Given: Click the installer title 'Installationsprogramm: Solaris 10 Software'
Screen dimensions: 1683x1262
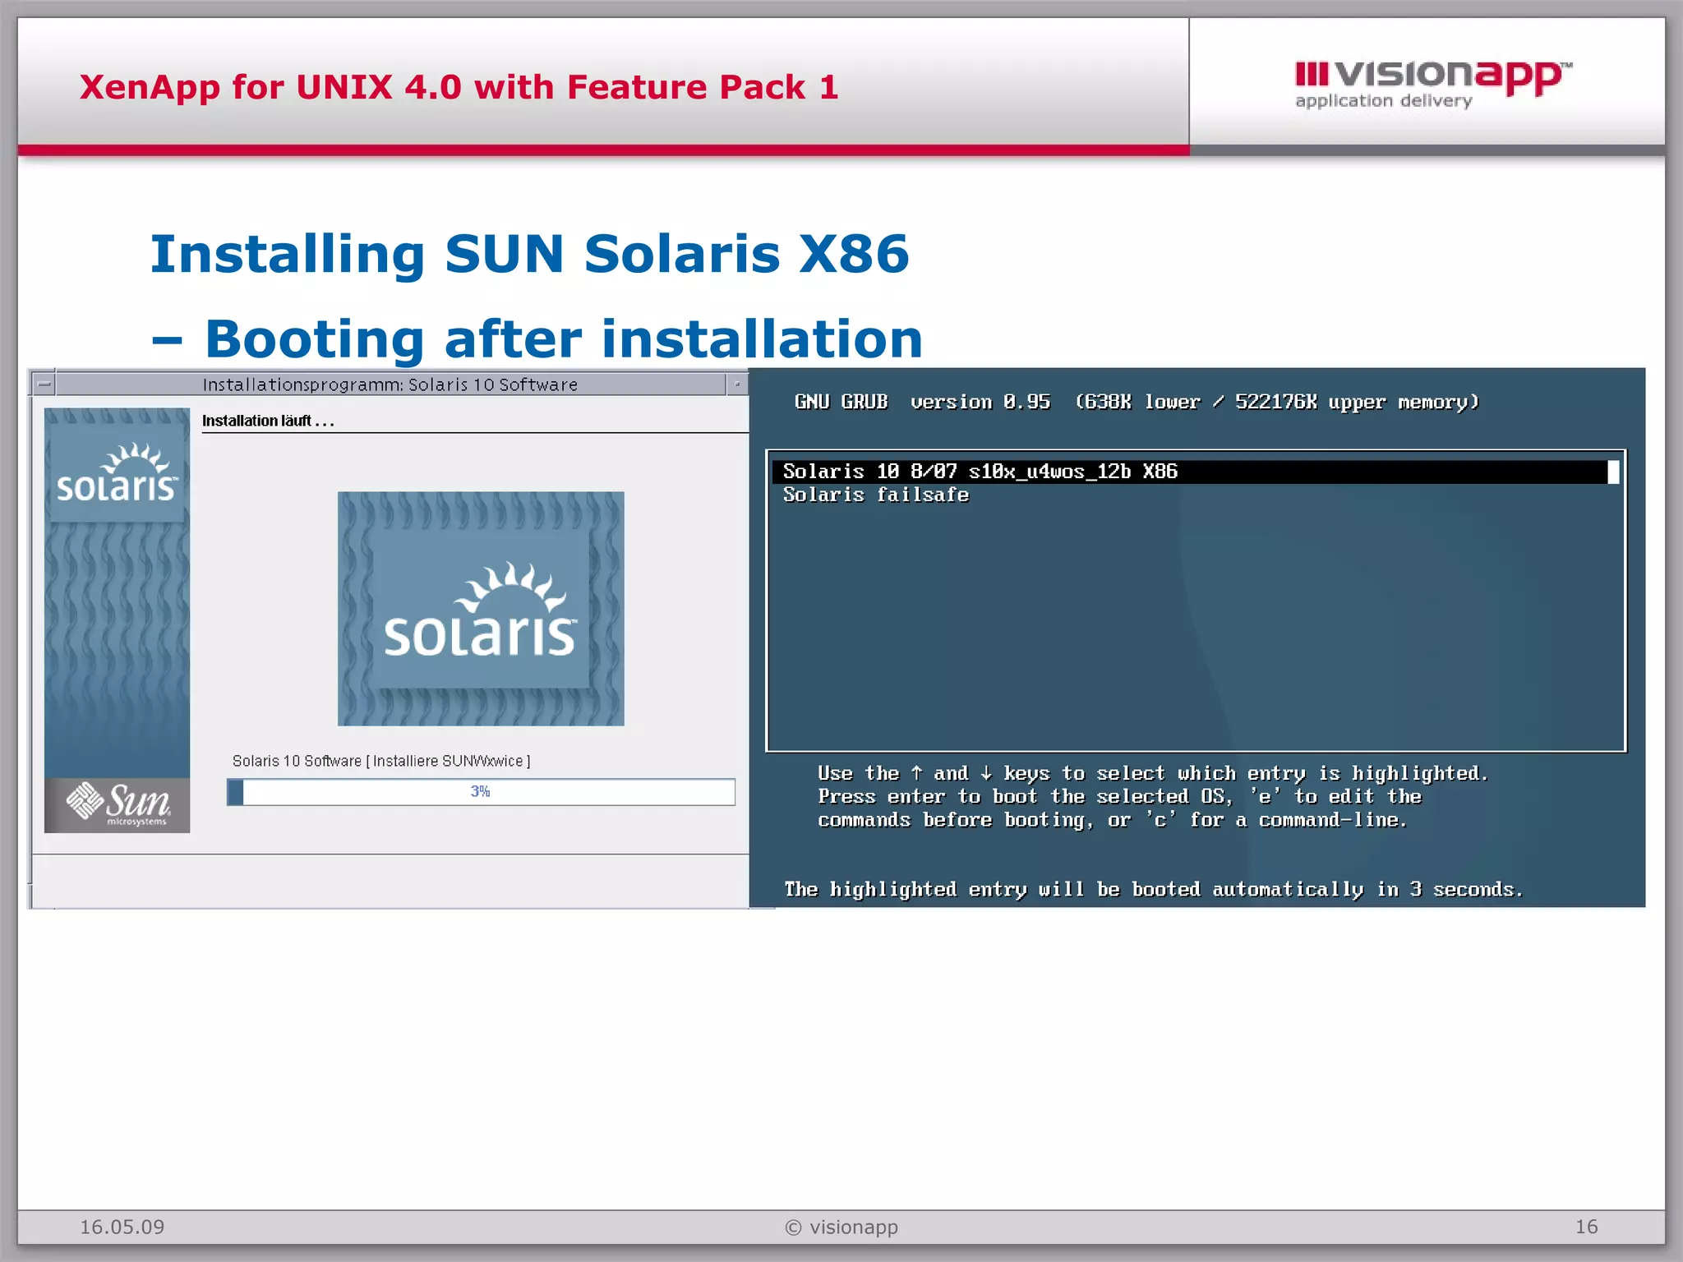Looking at the screenshot, I should 390,385.
